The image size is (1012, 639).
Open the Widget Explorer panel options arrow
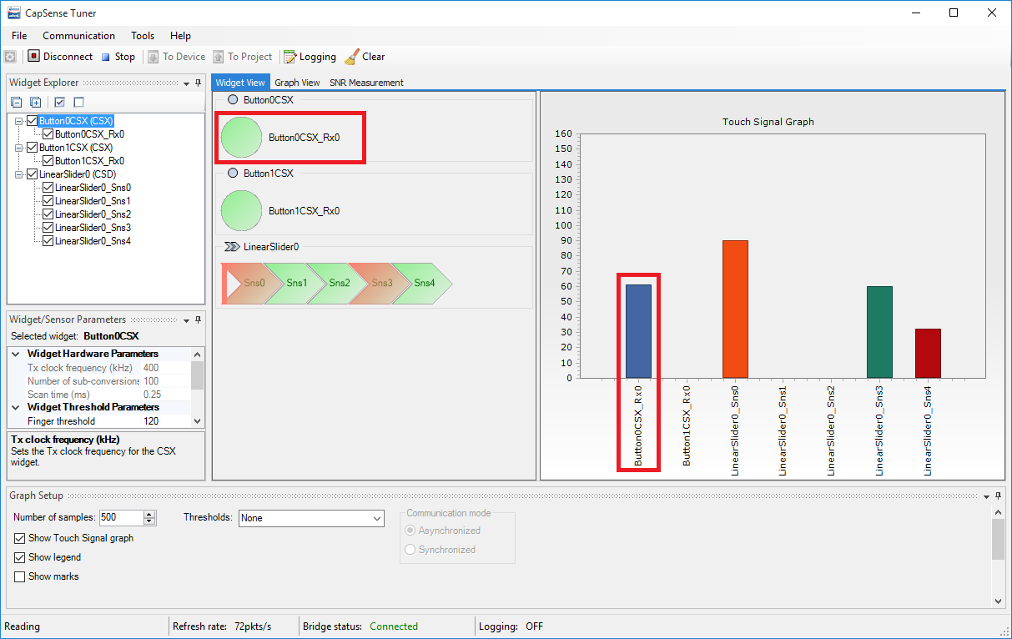(186, 83)
